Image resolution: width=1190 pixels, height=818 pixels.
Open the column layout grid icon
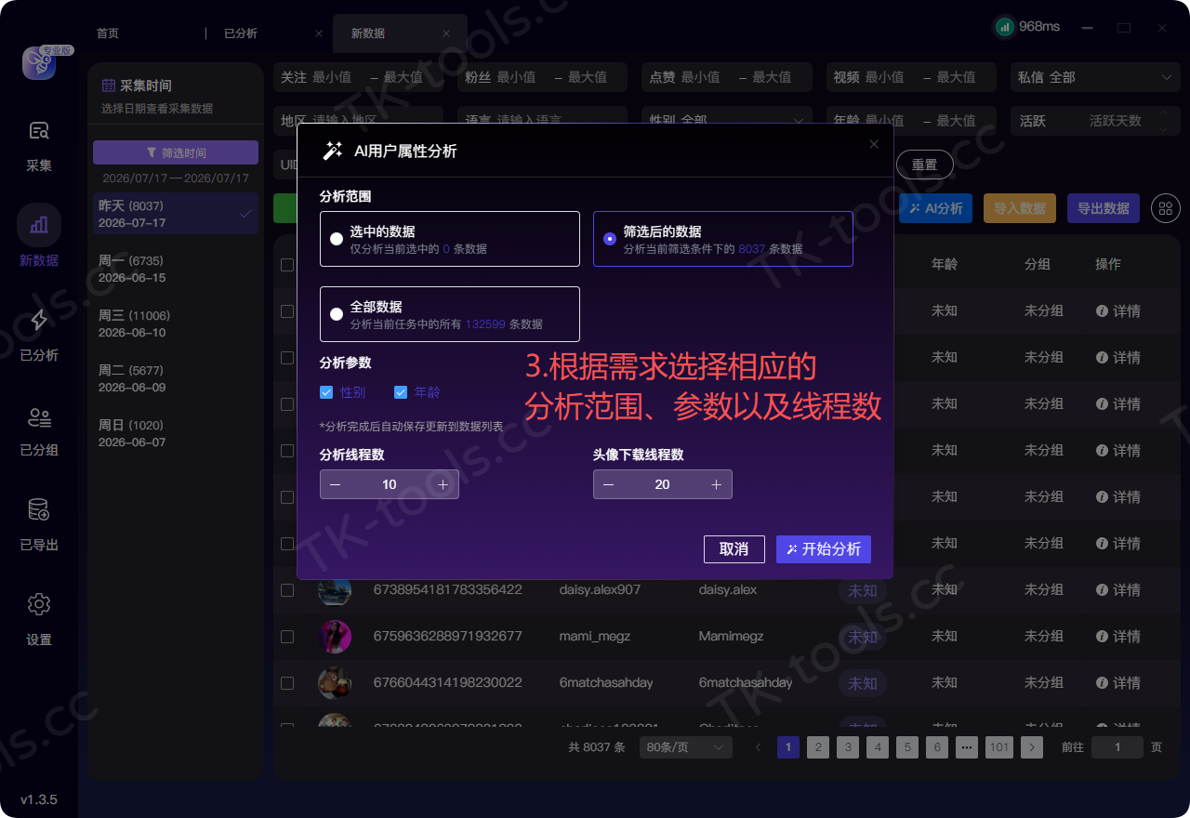(x=1166, y=208)
